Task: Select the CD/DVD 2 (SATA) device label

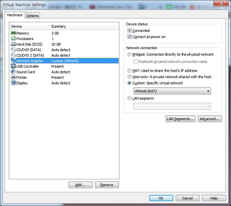Action: click(x=30, y=55)
